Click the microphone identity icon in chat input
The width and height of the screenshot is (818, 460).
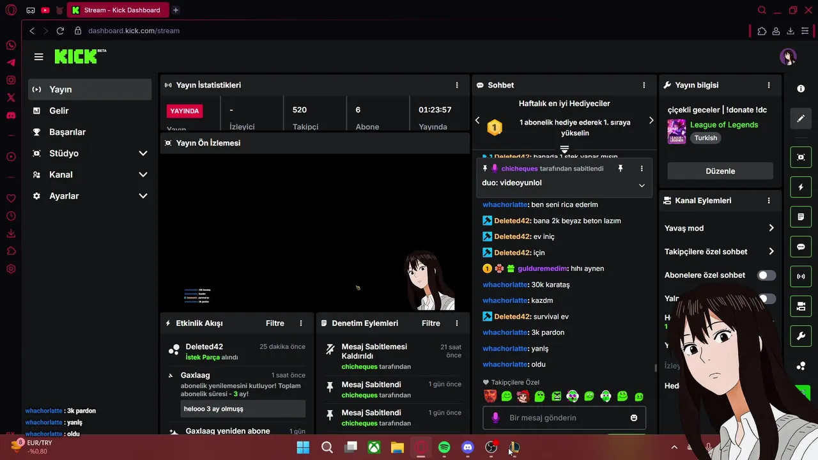tap(495, 418)
